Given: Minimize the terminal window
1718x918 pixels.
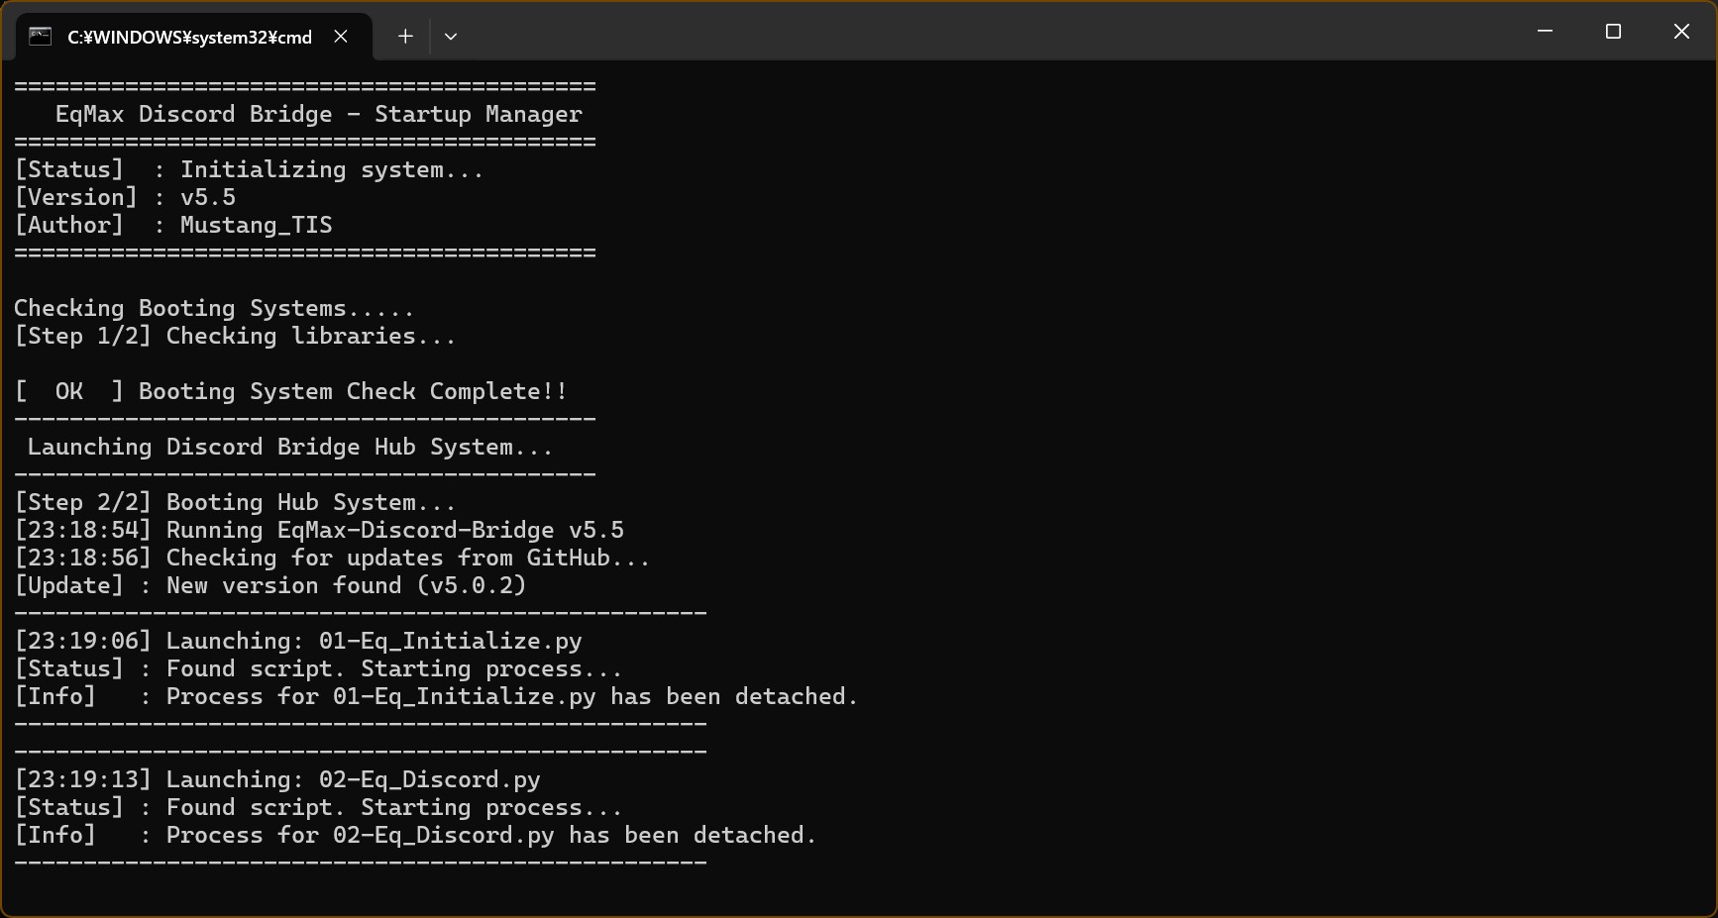Looking at the screenshot, I should 1545,32.
